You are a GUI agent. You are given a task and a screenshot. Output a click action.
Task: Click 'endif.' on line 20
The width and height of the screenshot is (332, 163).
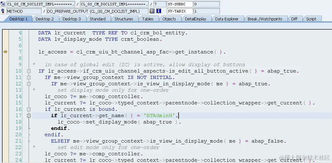[54, 135]
